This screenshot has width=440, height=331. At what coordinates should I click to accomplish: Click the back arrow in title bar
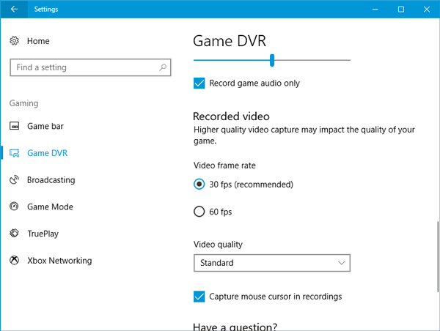coord(15,10)
